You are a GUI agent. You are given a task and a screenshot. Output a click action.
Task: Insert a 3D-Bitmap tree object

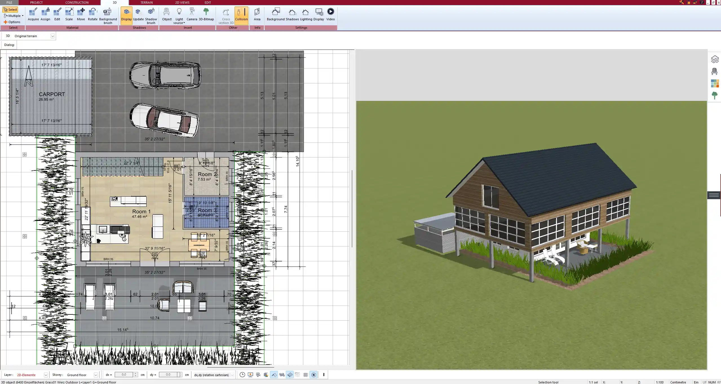tap(206, 14)
